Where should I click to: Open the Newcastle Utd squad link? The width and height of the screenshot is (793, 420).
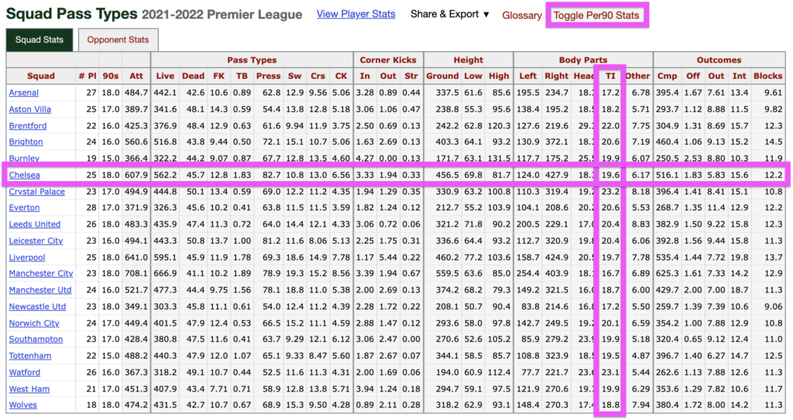(37, 306)
